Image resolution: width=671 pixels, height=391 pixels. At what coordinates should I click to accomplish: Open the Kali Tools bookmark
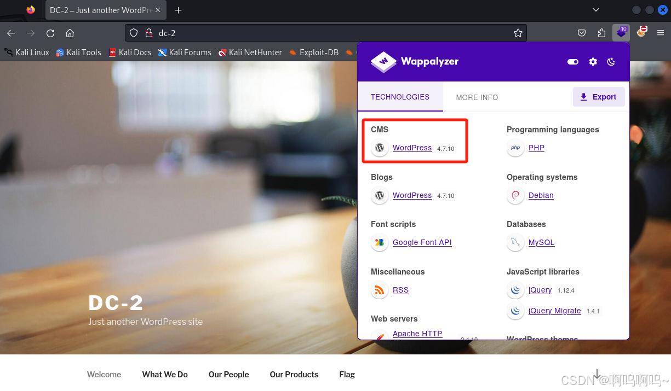point(78,52)
